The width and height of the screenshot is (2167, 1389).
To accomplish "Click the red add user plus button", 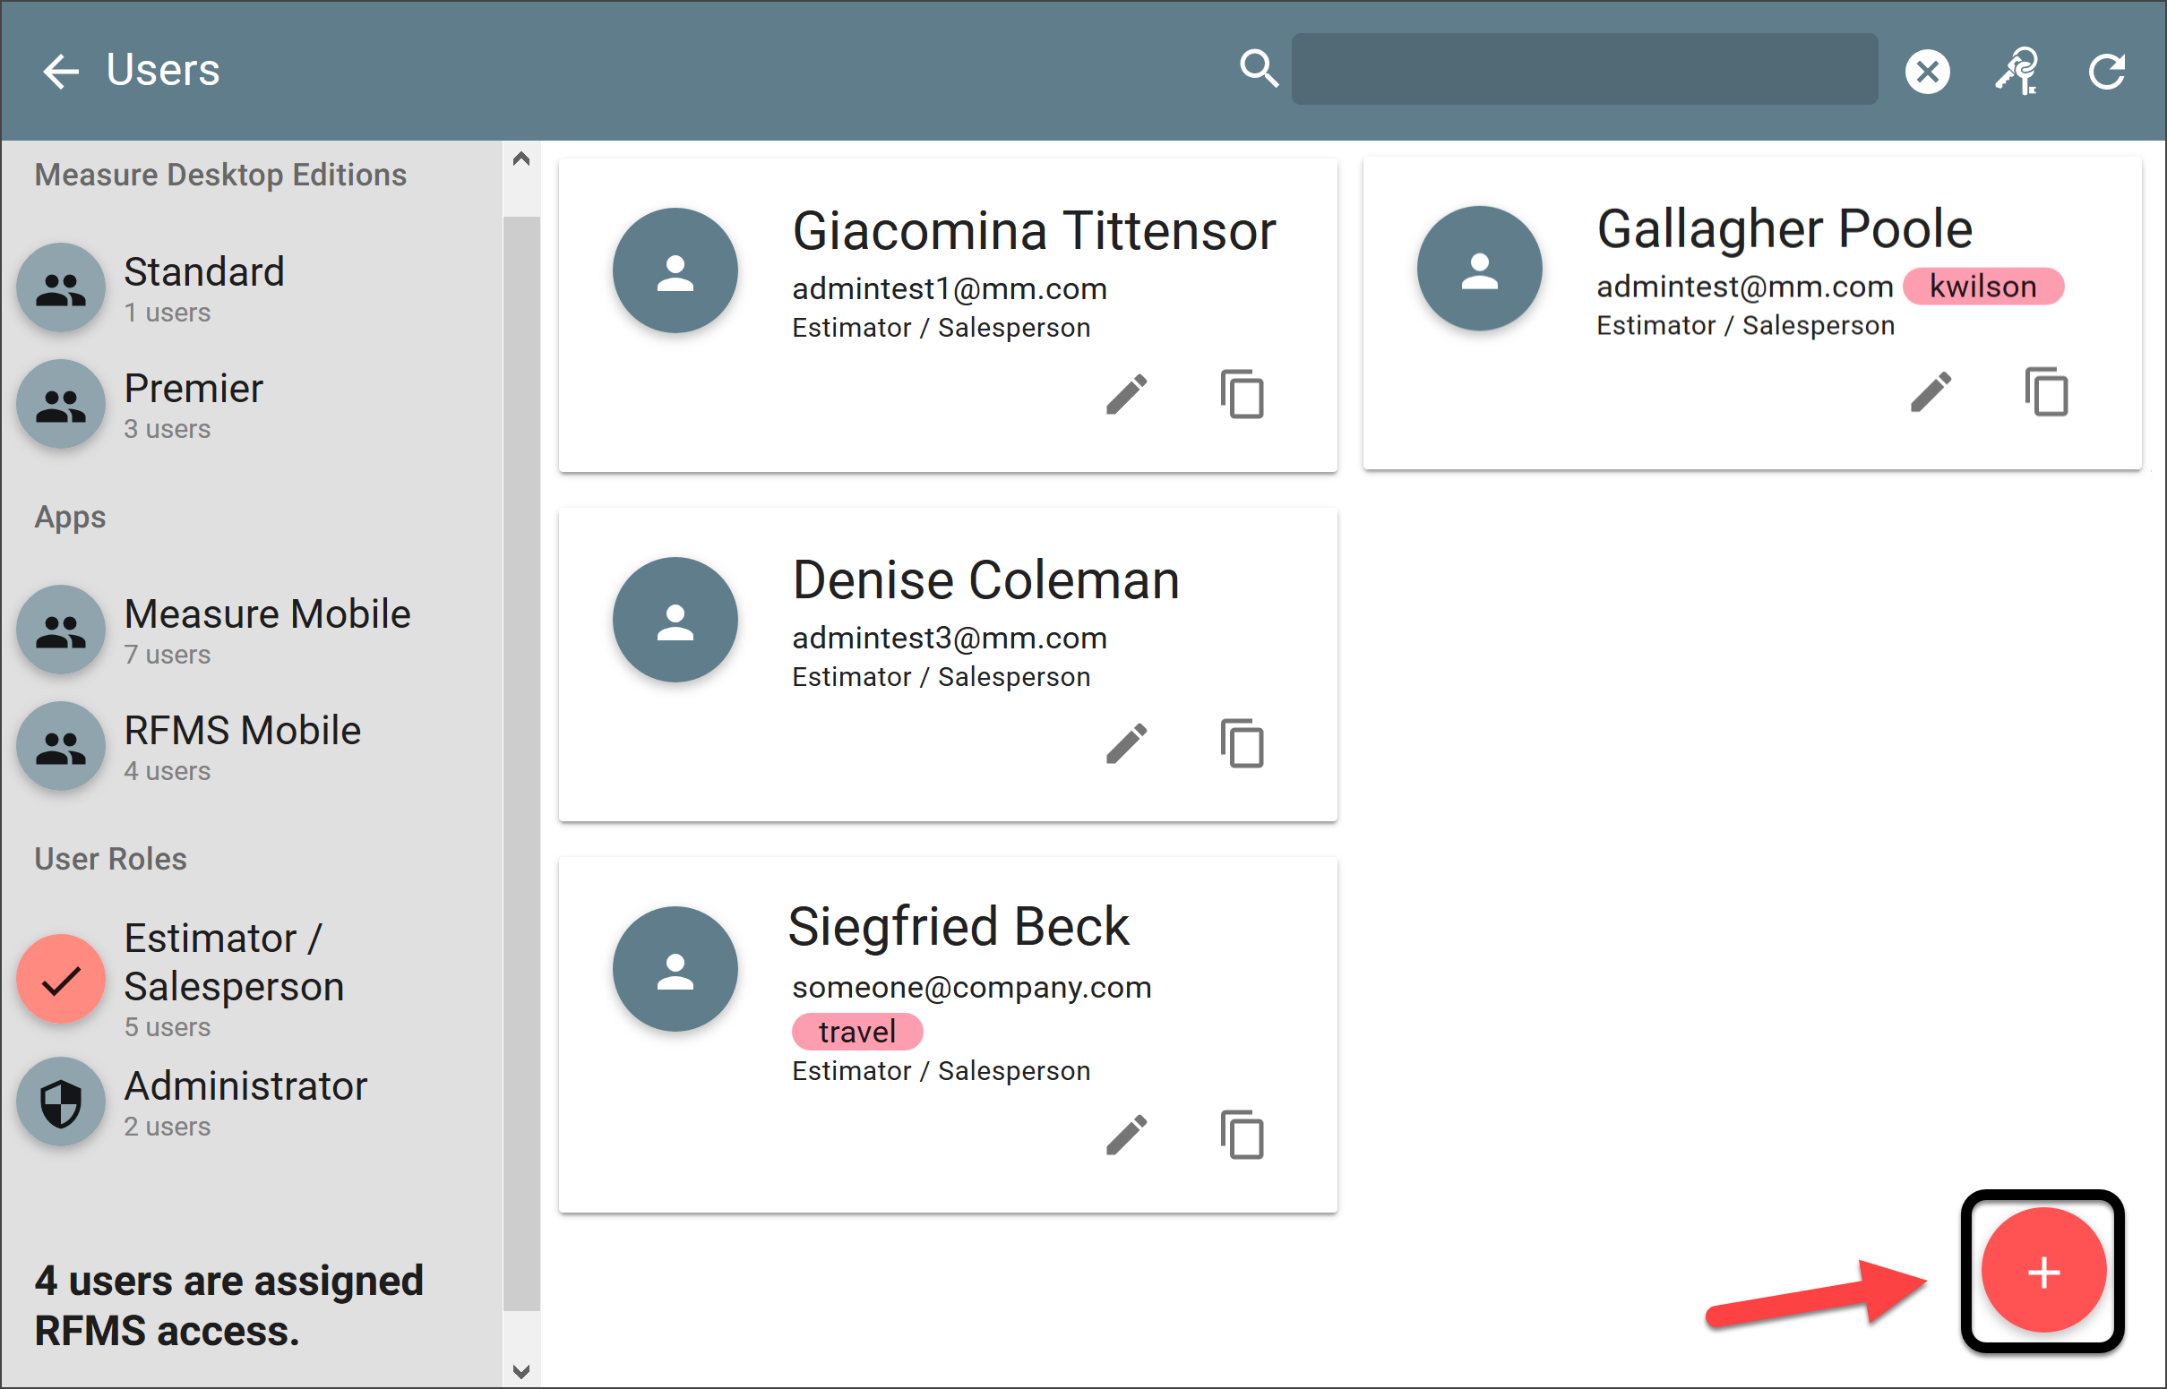I will click(x=2042, y=1272).
